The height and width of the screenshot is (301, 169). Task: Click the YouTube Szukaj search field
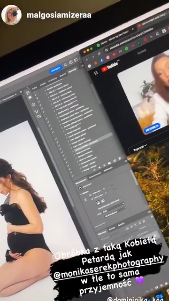click(142, 52)
